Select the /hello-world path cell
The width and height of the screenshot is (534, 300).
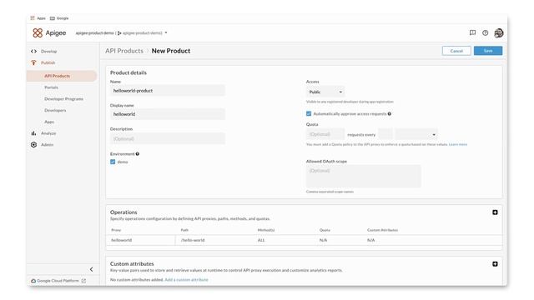(193, 240)
